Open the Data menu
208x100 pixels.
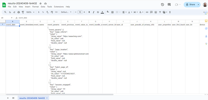(43, 7)
